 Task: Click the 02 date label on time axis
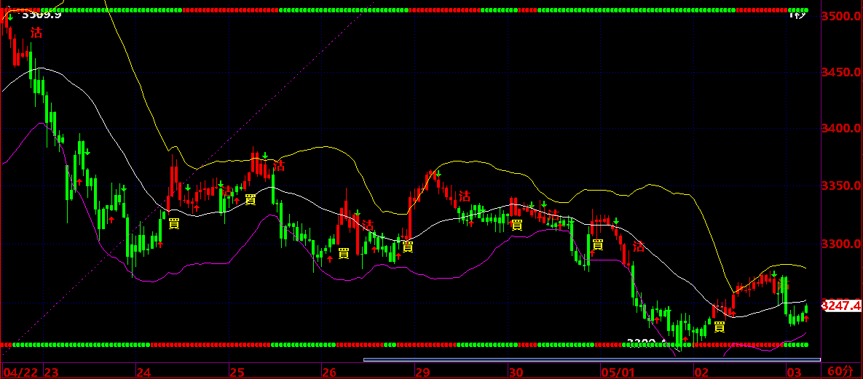701,373
